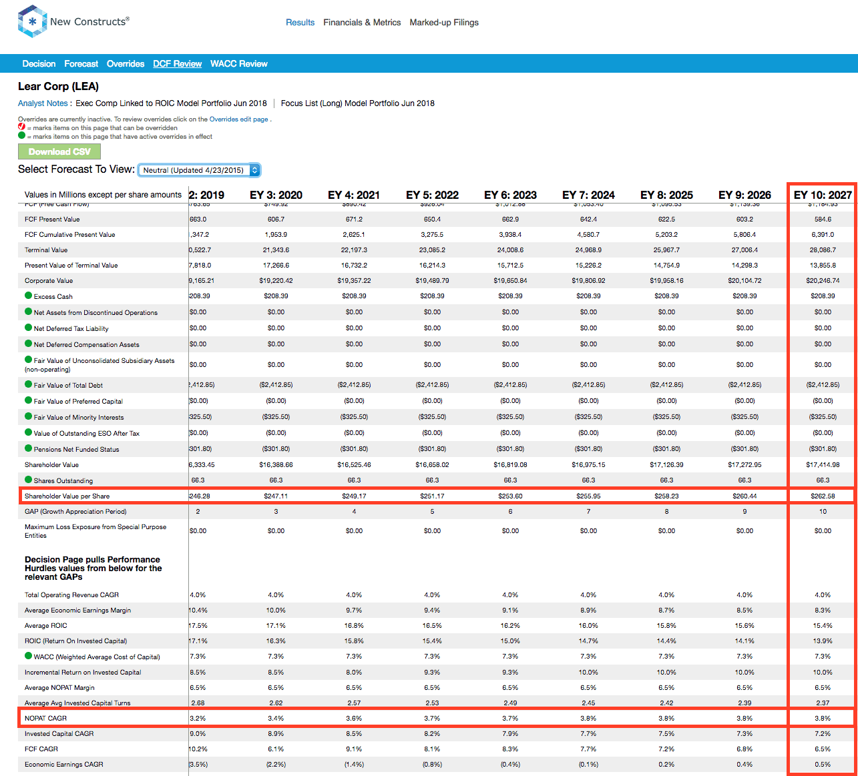
Task: Click the $17,414.98 shareholder value cell
Action: click(x=823, y=465)
